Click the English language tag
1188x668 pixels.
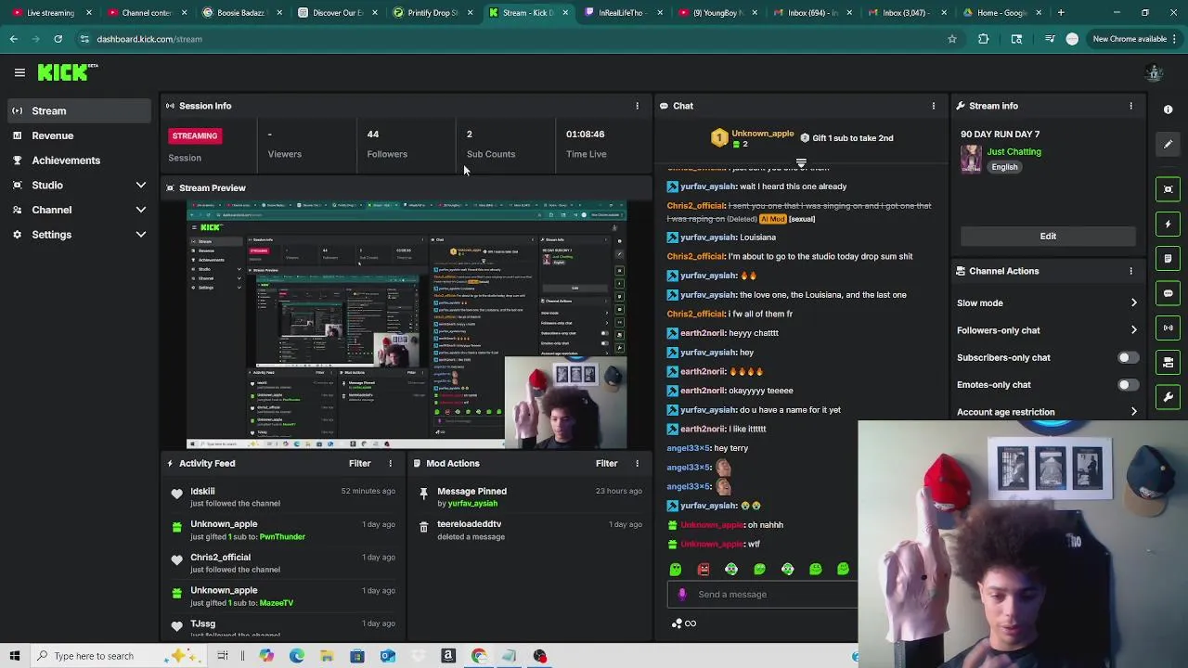(x=1004, y=167)
